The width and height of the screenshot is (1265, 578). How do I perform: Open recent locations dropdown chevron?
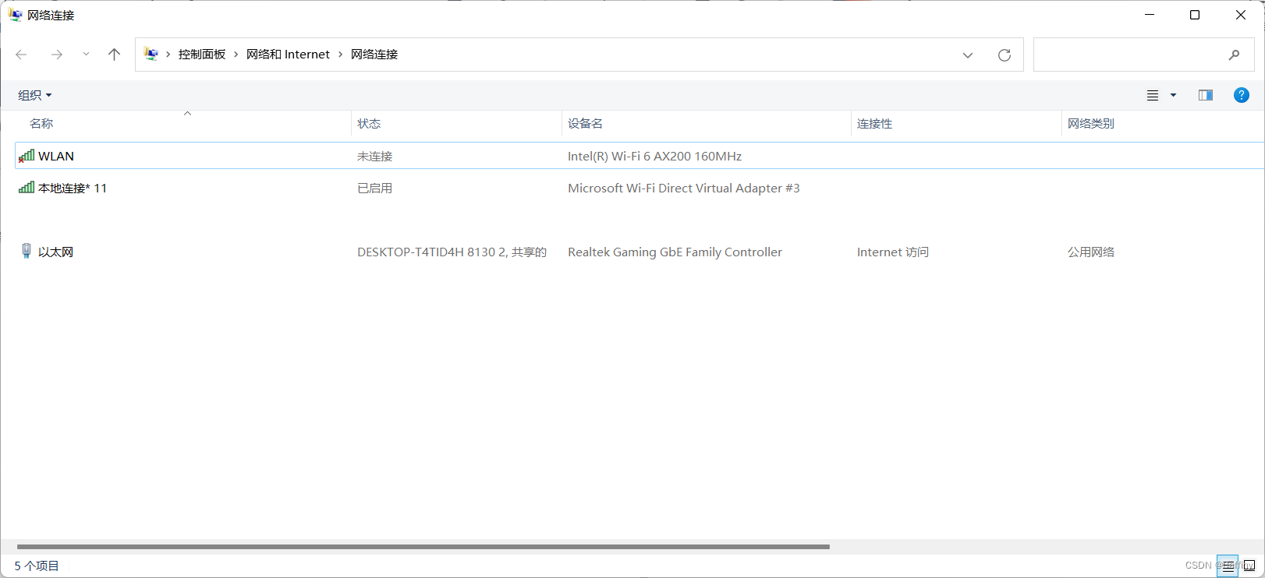pyautogui.click(x=86, y=55)
